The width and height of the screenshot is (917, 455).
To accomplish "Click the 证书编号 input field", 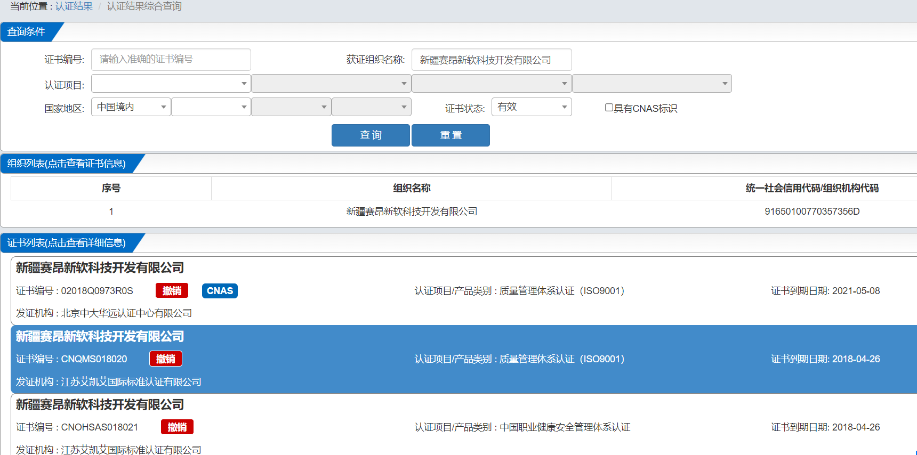I will click(171, 60).
